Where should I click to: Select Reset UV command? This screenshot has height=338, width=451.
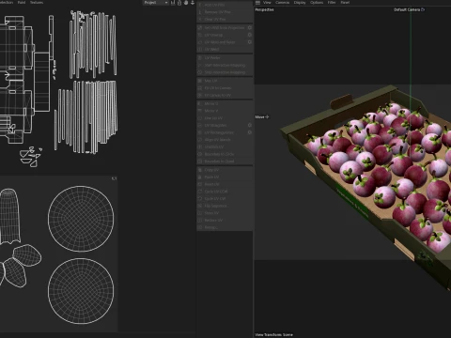coord(225,184)
